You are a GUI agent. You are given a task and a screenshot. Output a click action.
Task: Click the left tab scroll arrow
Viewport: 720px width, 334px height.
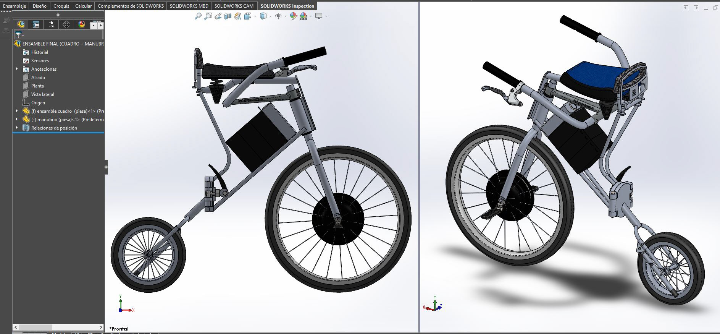(94, 25)
